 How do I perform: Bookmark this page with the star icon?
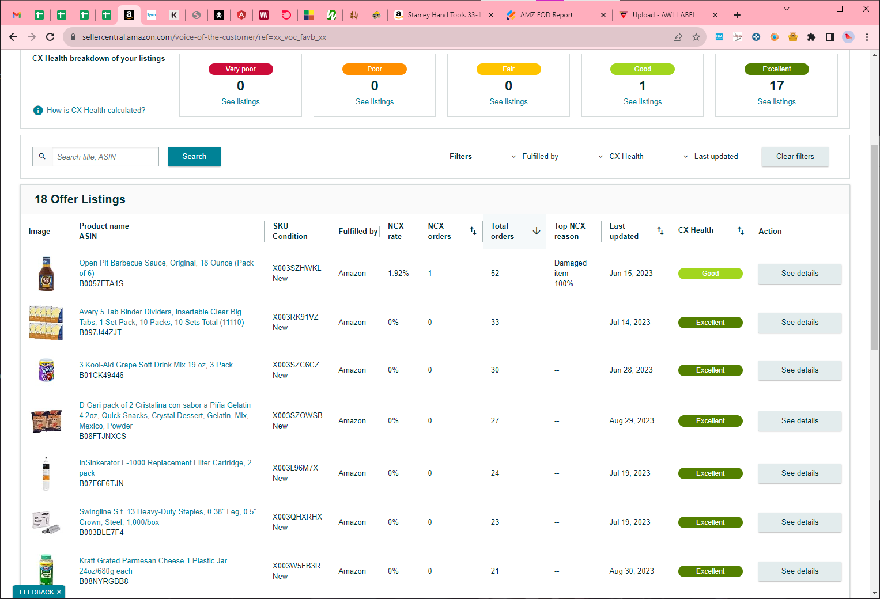coord(696,37)
